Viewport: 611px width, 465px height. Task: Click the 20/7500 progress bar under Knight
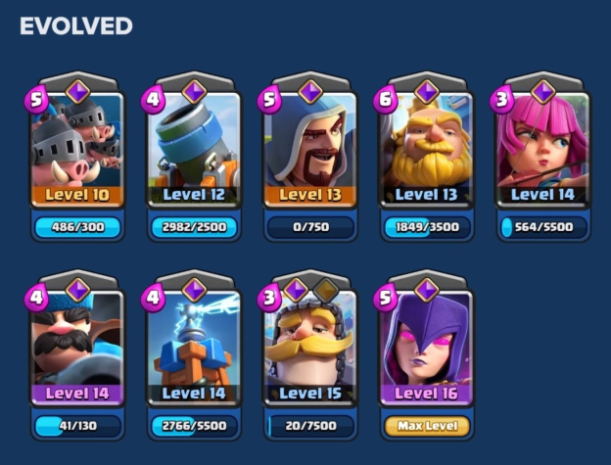pyautogui.click(x=310, y=426)
